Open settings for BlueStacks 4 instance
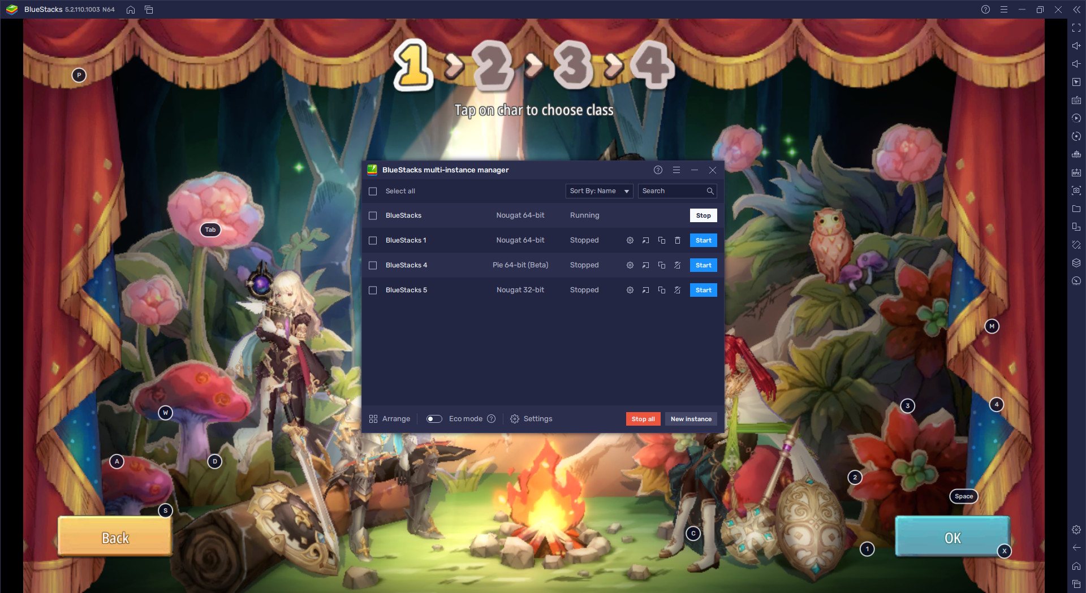 tap(630, 265)
